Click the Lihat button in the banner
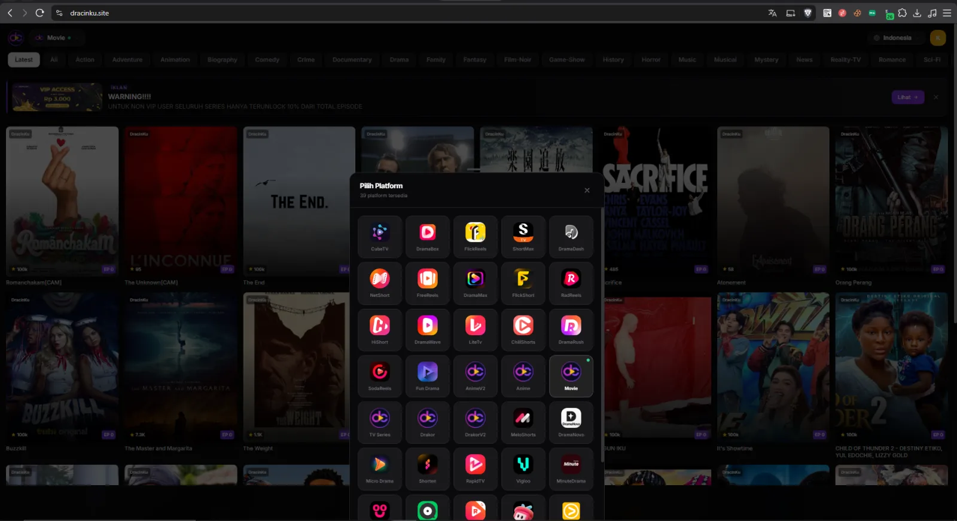This screenshot has height=521, width=957. coord(908,97)
